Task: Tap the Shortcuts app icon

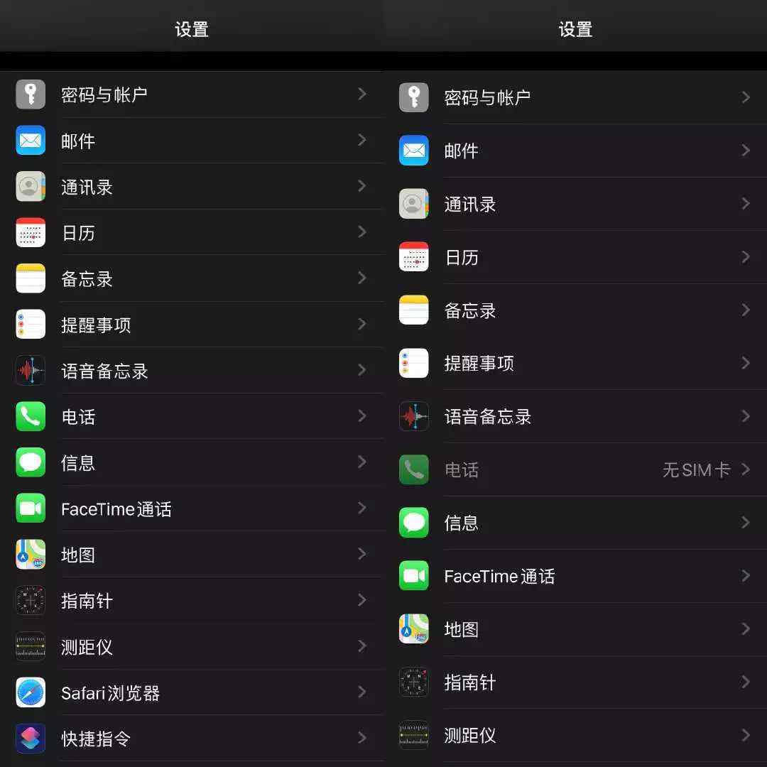Action: (31, 738)
